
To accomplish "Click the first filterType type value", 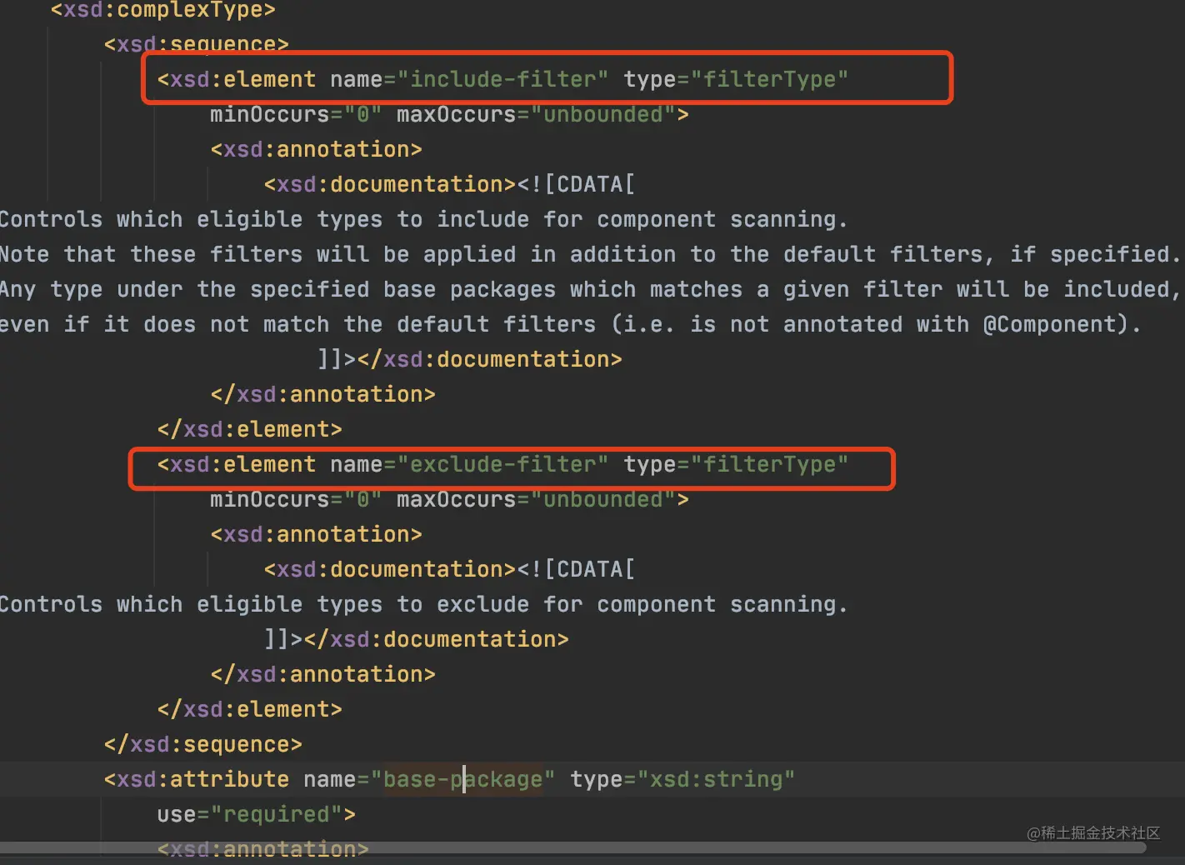I will 769,79.
